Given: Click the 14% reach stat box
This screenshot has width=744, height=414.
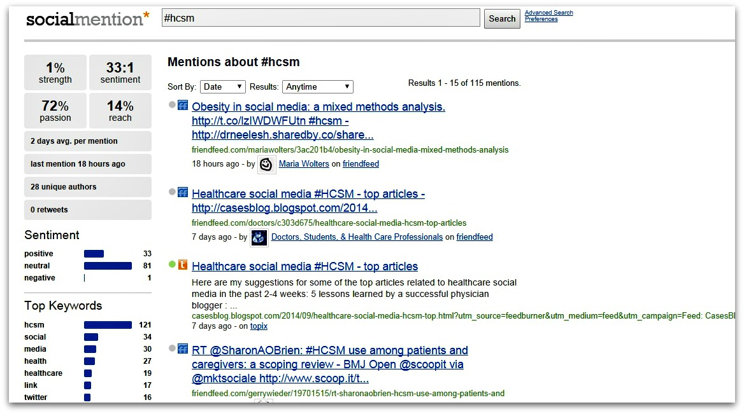Looking at the screenshot, I should [120, 111].
